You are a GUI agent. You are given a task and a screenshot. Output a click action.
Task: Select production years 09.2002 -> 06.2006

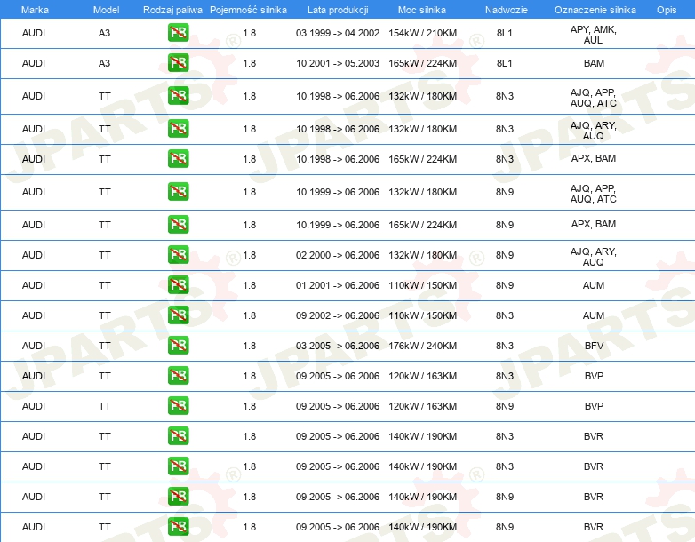(338, 315)
